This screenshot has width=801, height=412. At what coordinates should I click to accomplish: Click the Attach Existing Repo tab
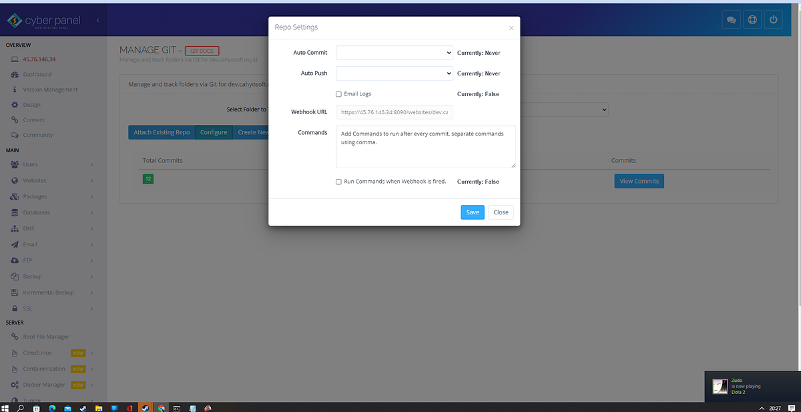tap(162, 132)
